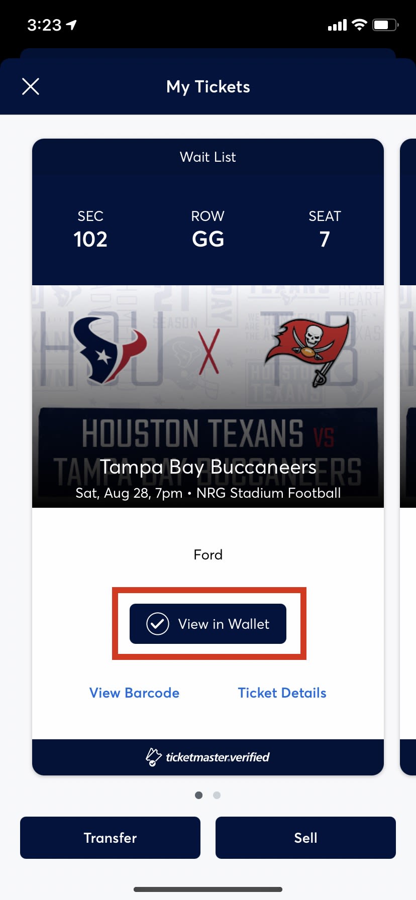This screenshot has width=416, height=900.
Task: Tap the Wait List ticket header
Action: [208, 157]
